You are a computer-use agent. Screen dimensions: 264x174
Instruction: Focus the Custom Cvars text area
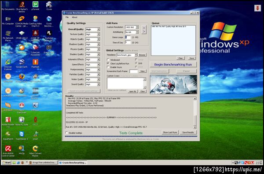[x=125, y=83]
